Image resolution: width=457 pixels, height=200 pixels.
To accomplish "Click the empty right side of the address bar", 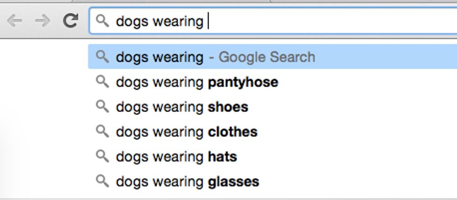I will point(350,21).
